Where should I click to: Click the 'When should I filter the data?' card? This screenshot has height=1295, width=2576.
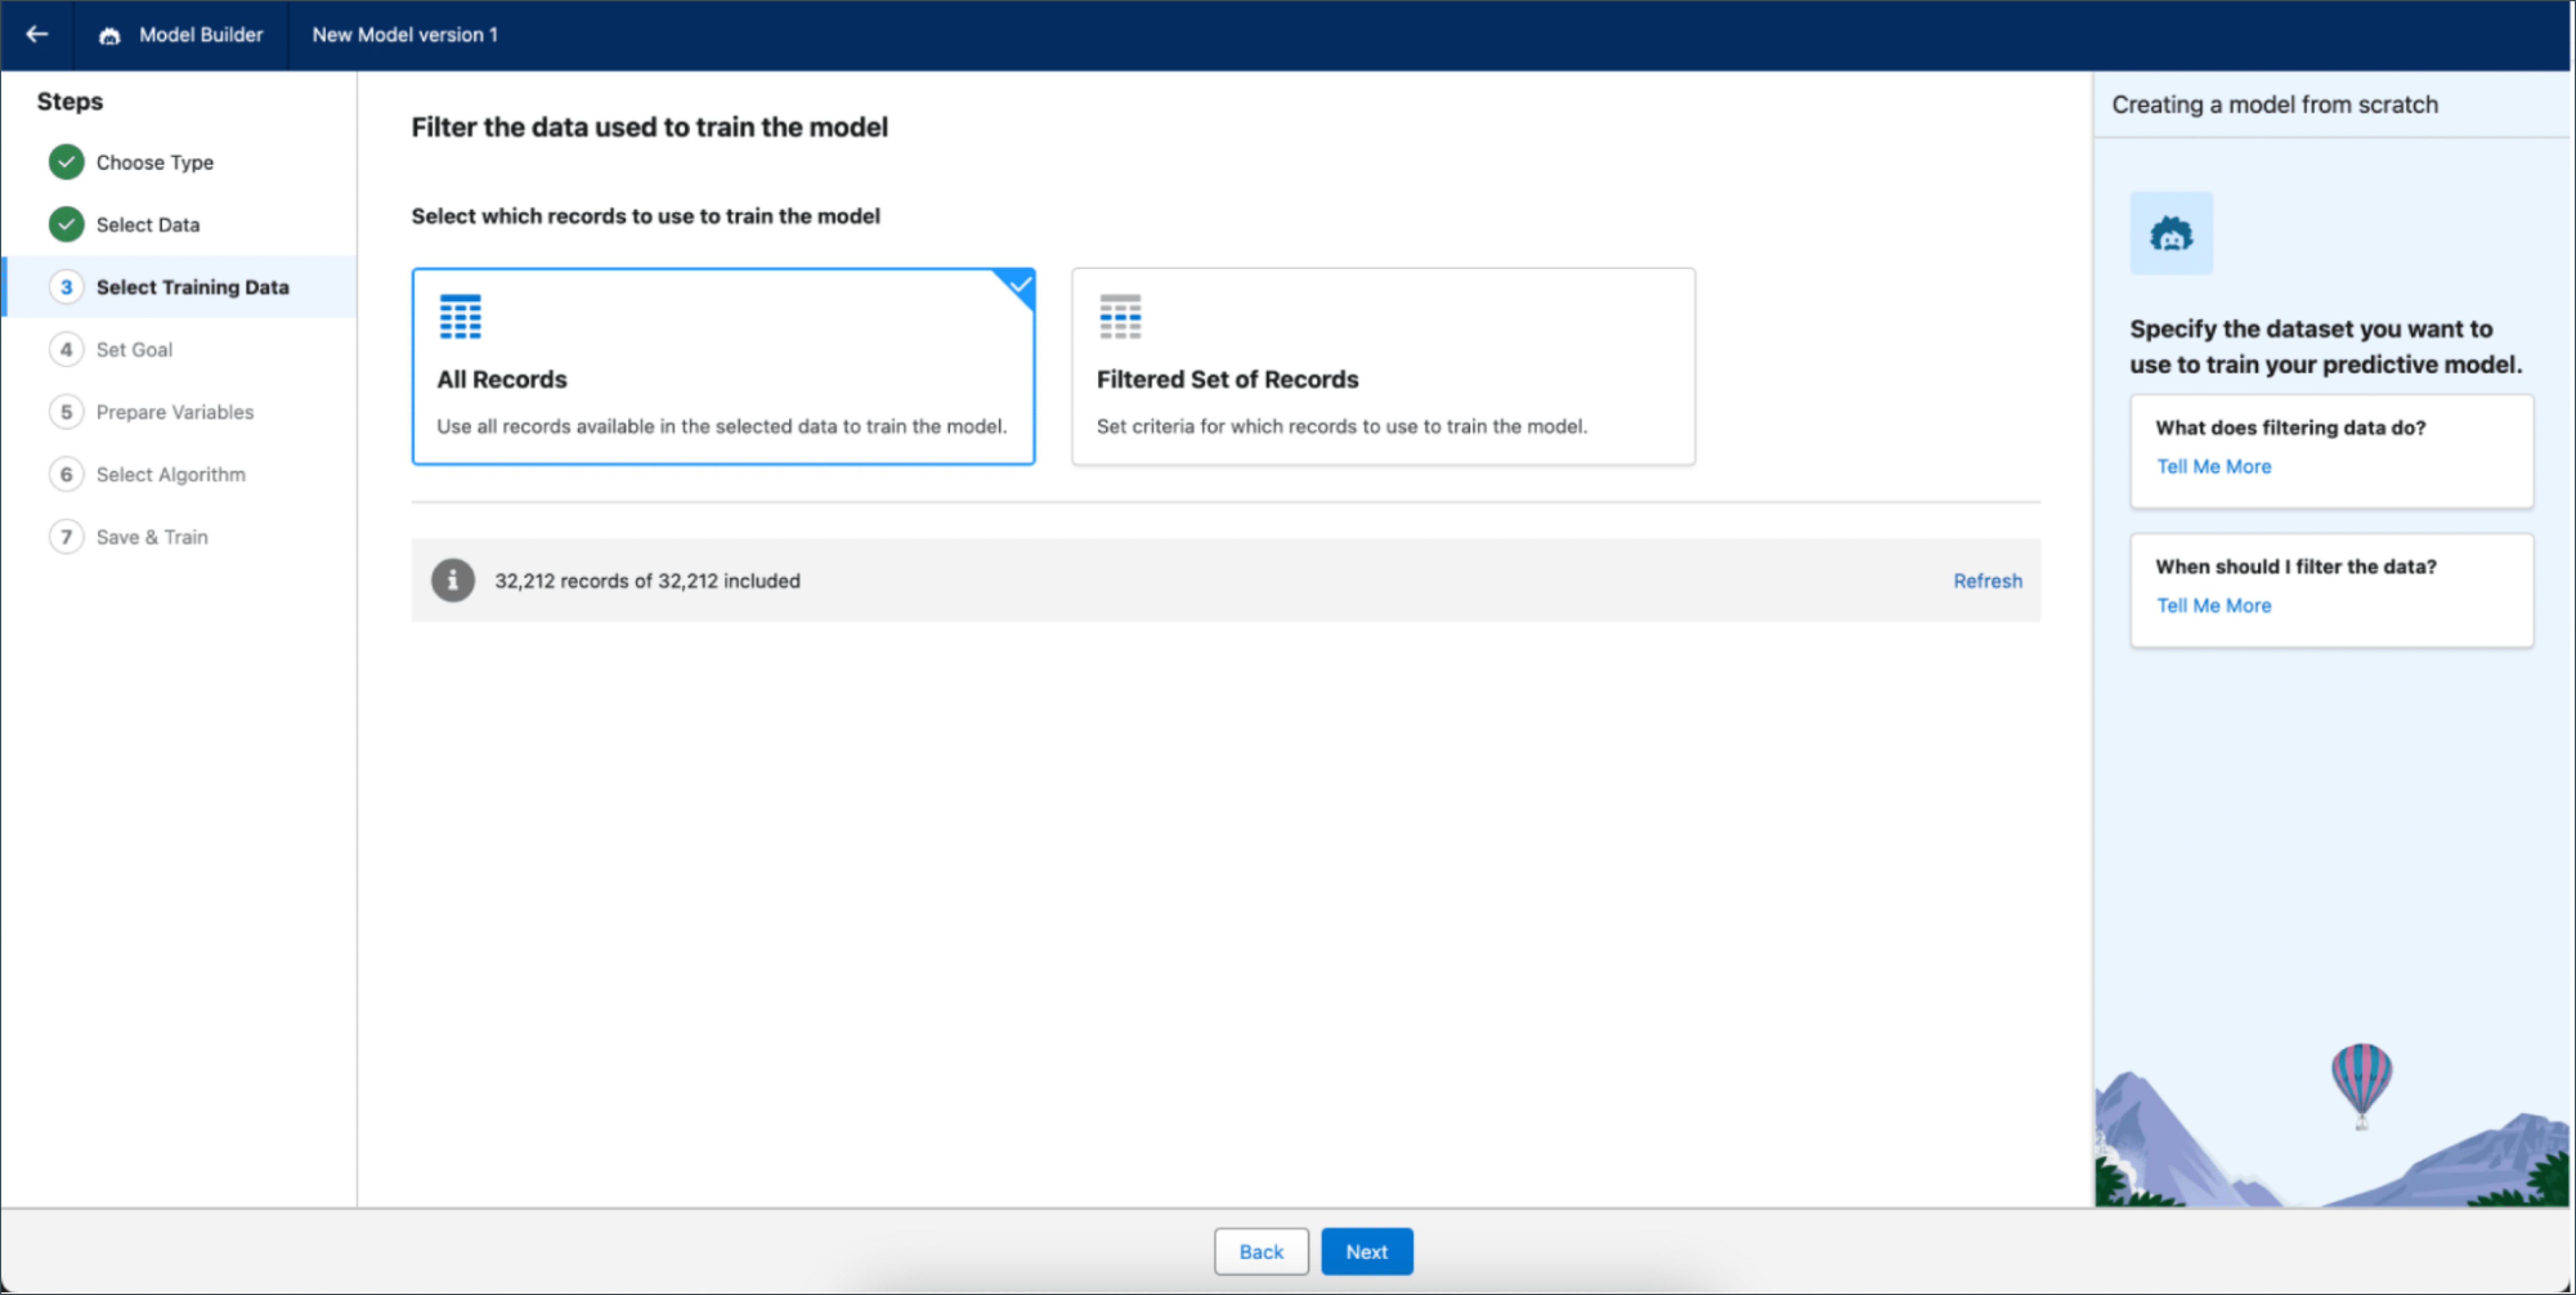click(2331, 590)
